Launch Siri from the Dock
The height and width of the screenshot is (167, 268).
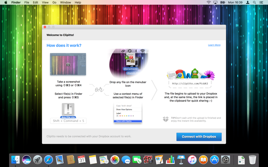coord(26,160)
